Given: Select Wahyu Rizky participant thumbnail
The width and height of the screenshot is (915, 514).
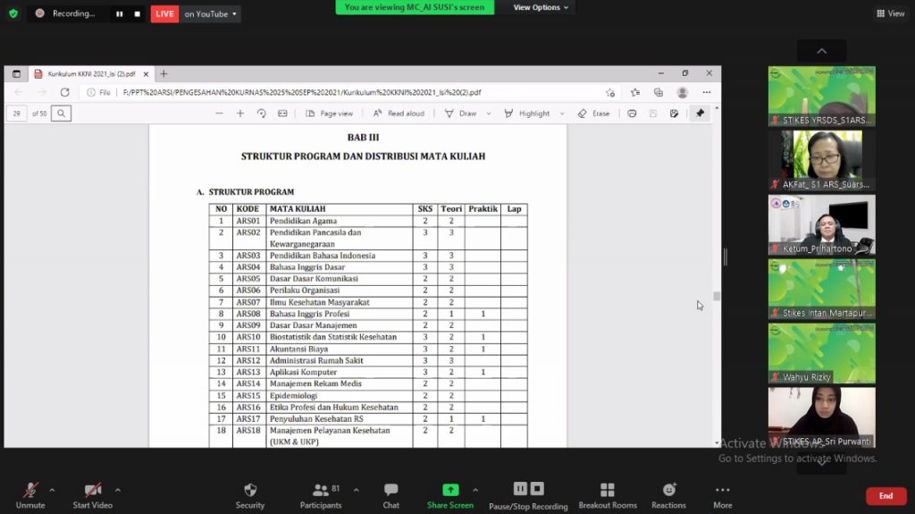Looking at the screenshot, I should pyautogui.click(x=822, y=353).
